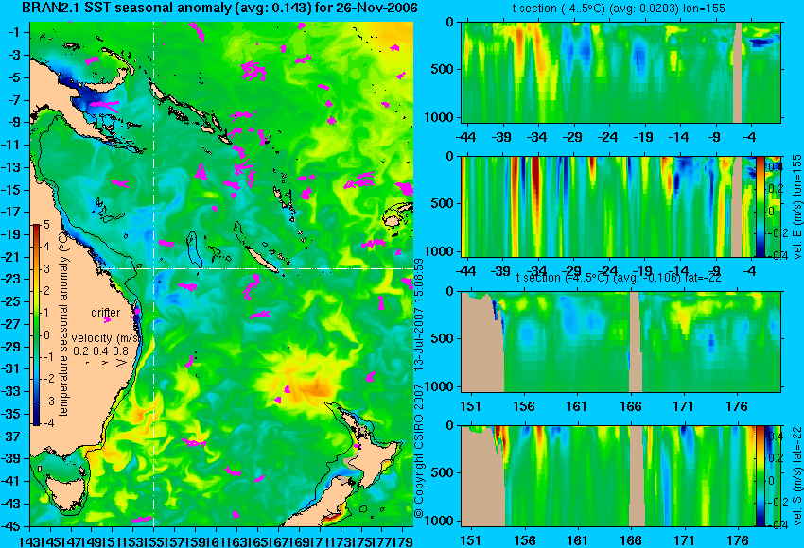Click the '-19' tick under top section plot
Image resolution: width=804 pixels, height=548 pixels.
coord(643,137)
